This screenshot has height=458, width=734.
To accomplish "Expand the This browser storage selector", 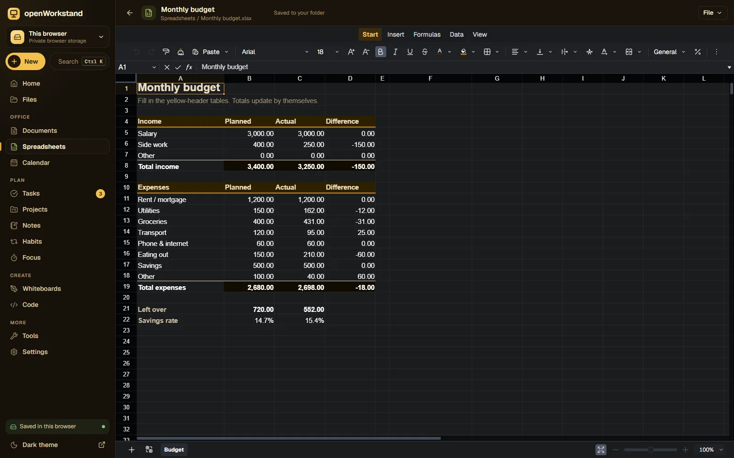I will (57, 37).
